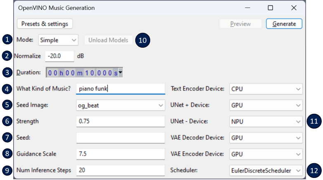Image resolution: width=323 pixels, height=180 pixels.
Task: Click the Duration format arrow menu
Action: 120,73
